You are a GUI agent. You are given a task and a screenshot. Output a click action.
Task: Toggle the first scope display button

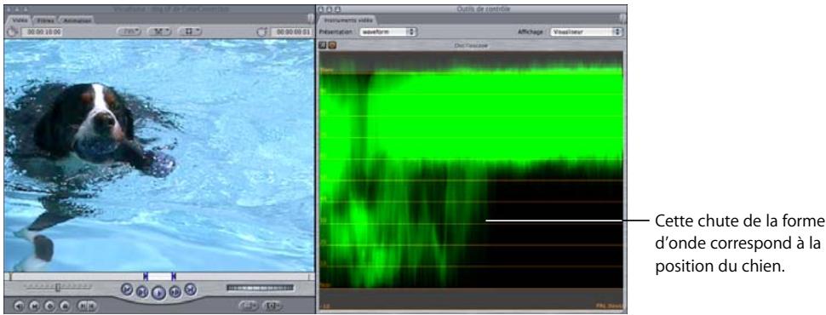324,45
